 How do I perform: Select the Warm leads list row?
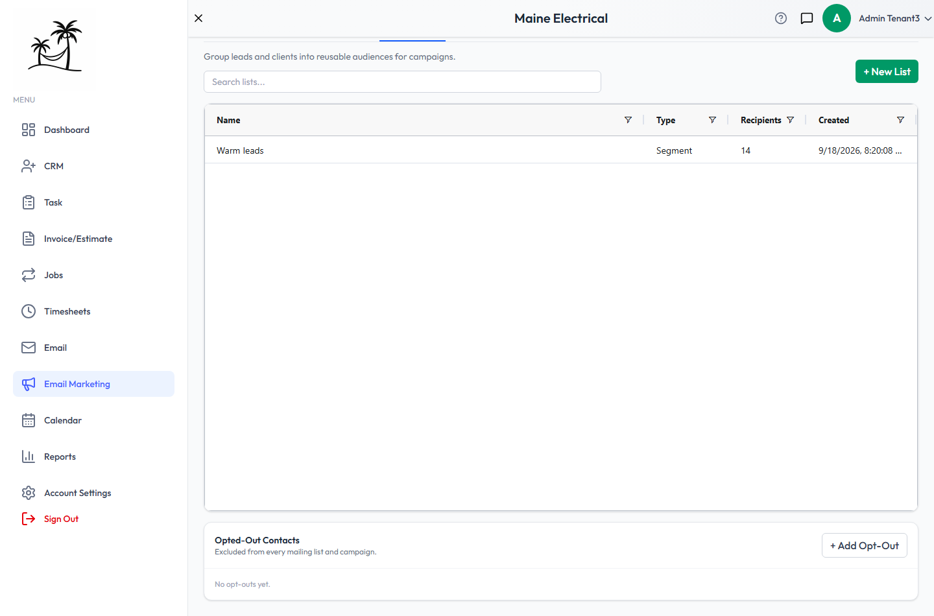pos(561,150)
